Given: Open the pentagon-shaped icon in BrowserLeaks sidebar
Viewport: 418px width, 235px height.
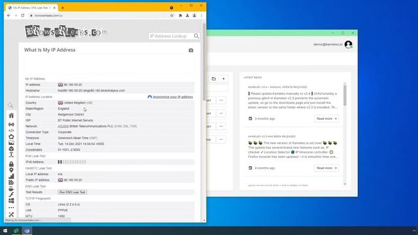Looking at the screenshot, I should tap(11, 136).
